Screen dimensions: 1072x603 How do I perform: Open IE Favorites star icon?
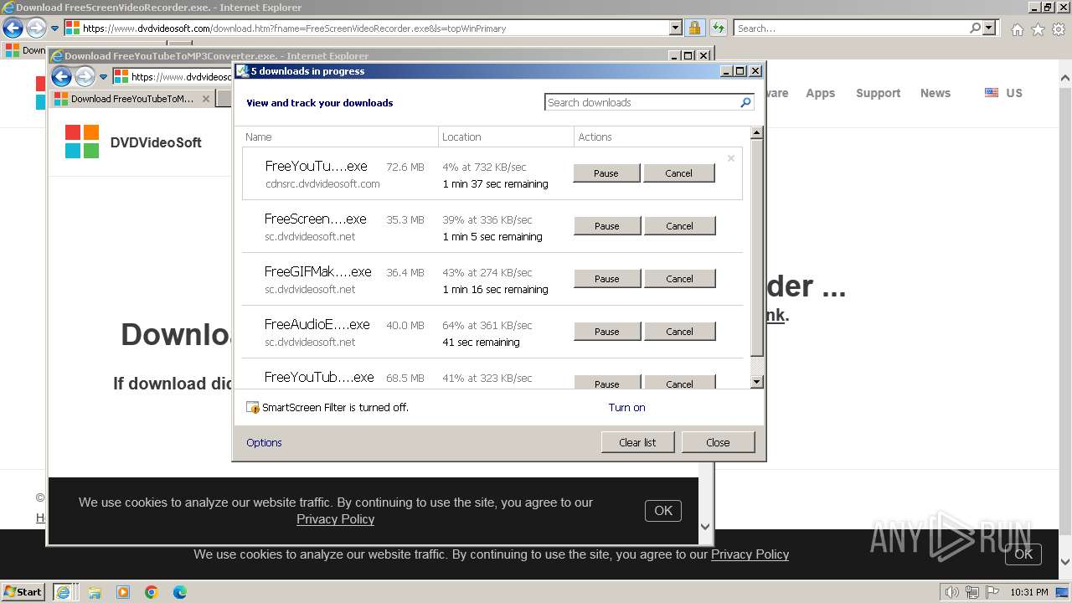[x=1038, y=29]
